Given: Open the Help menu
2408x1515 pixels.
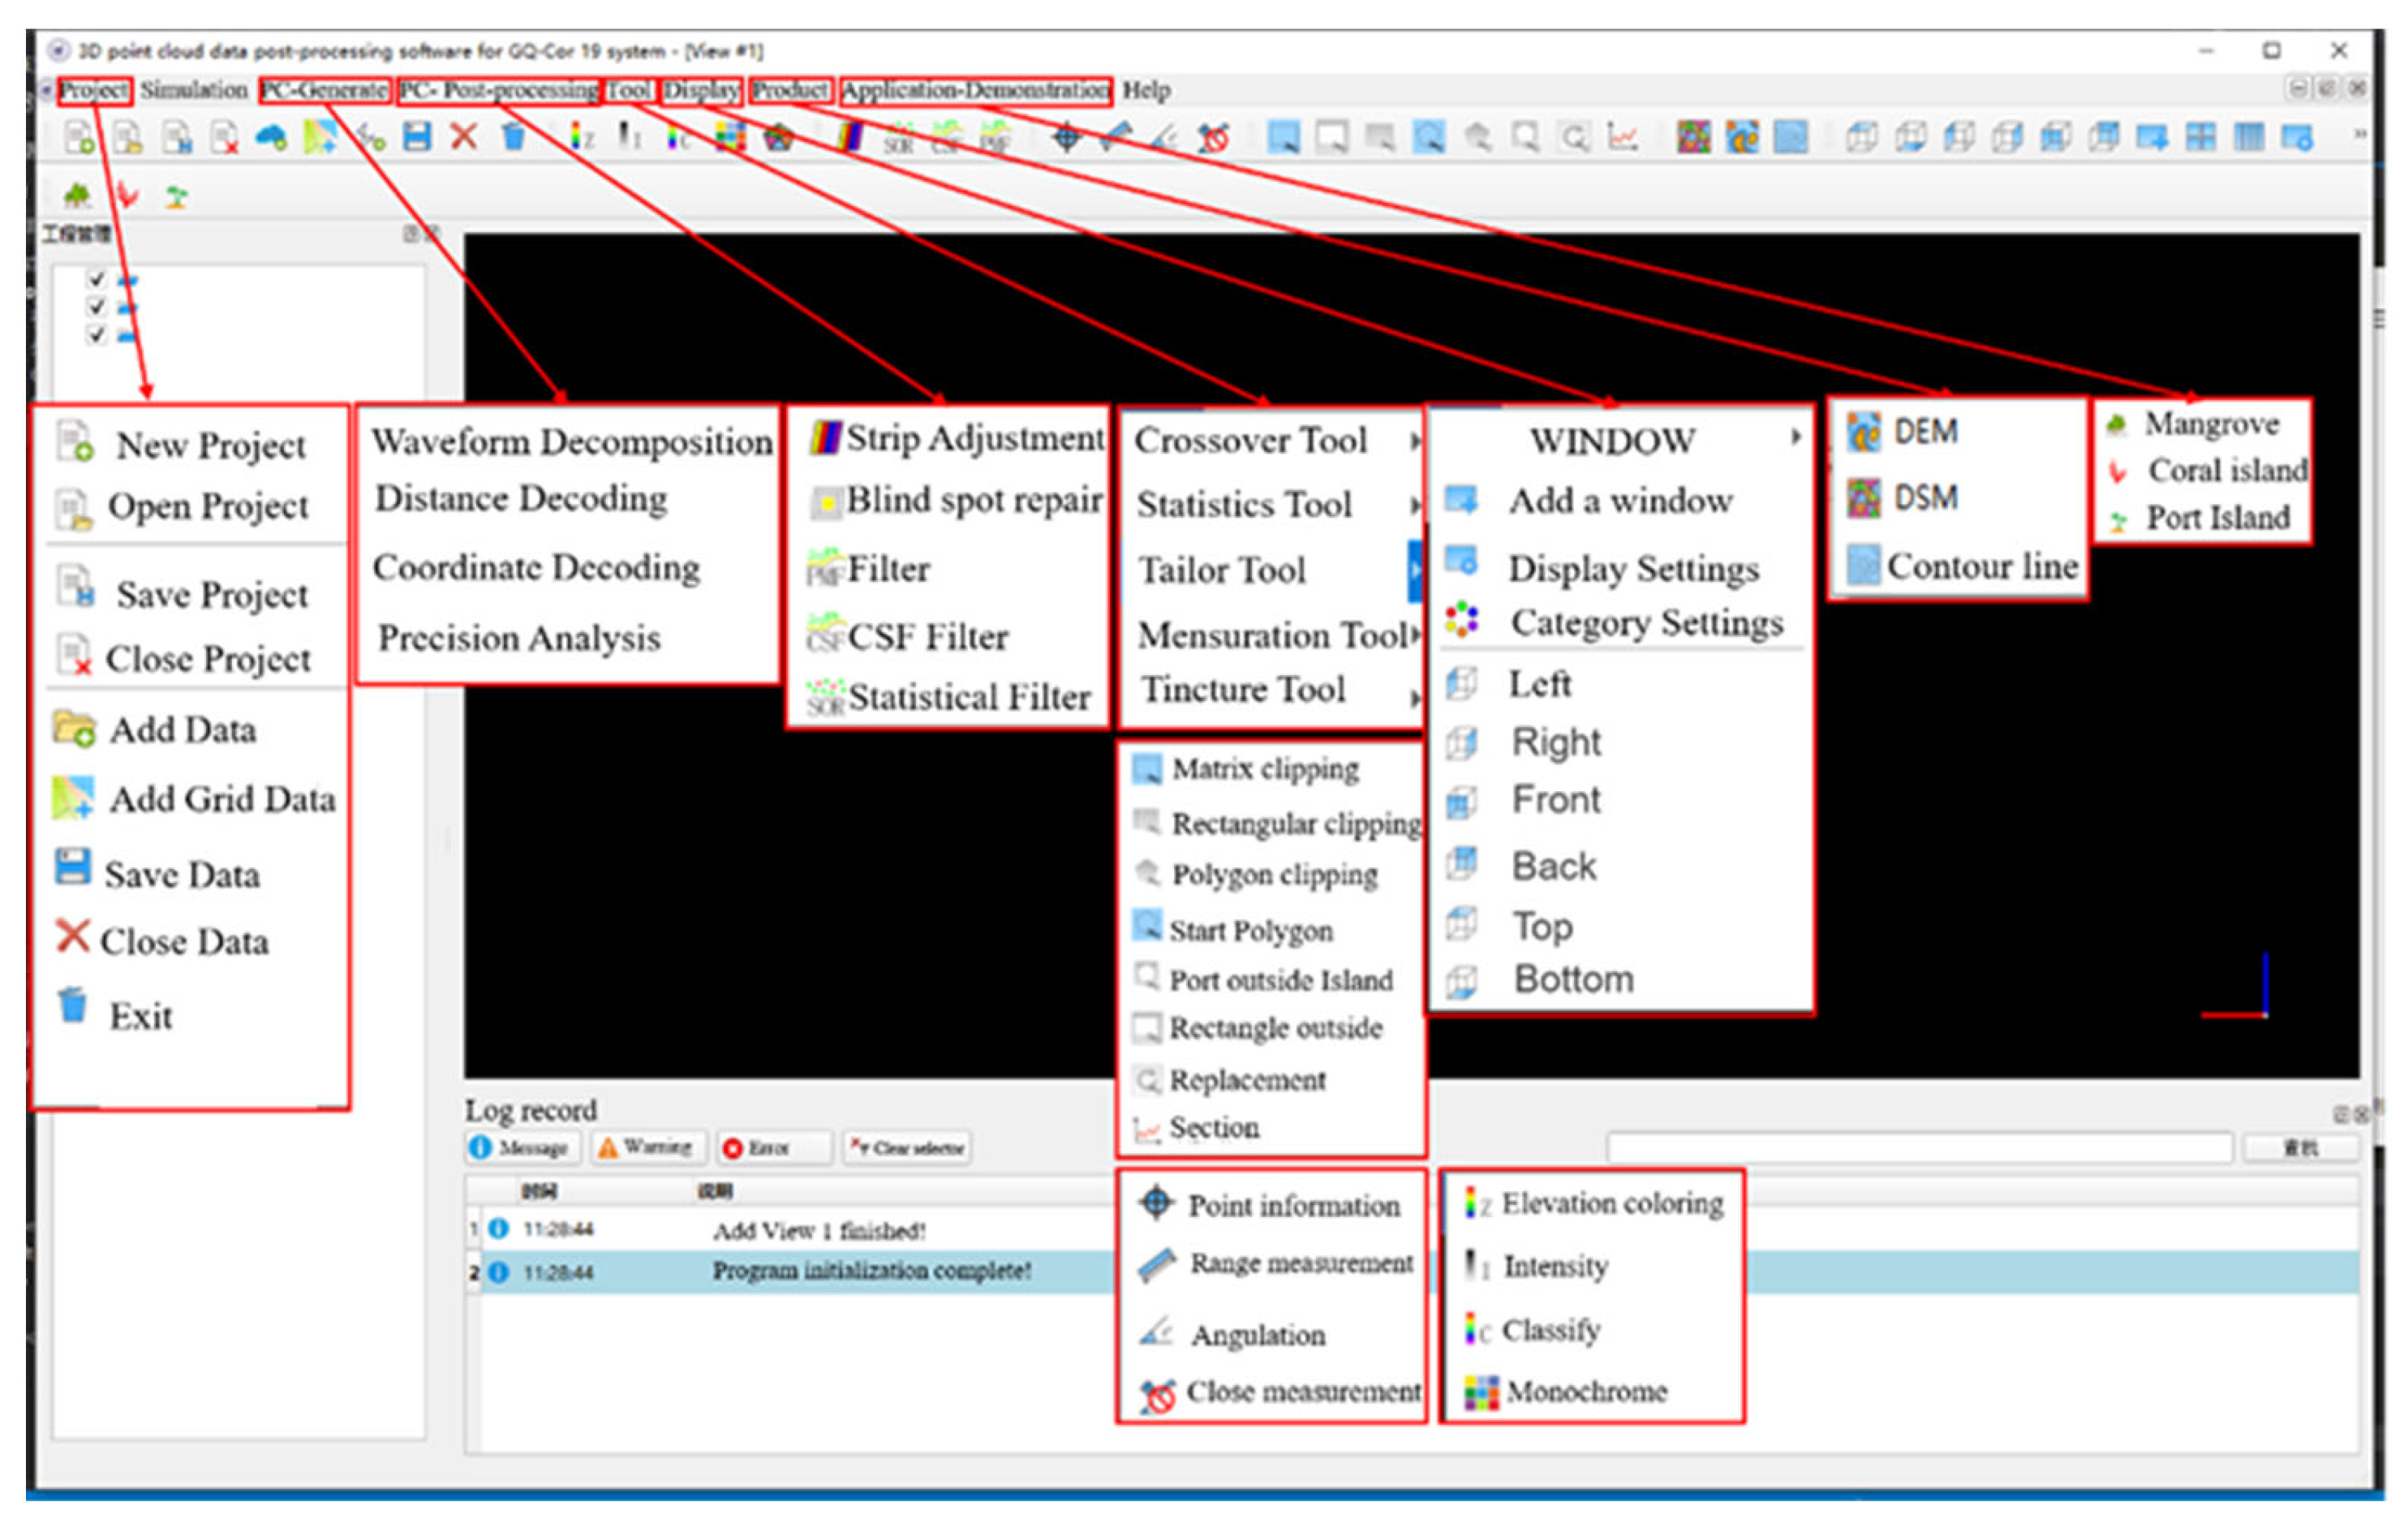Looking at the screenshot, I should pos(1145,90).
